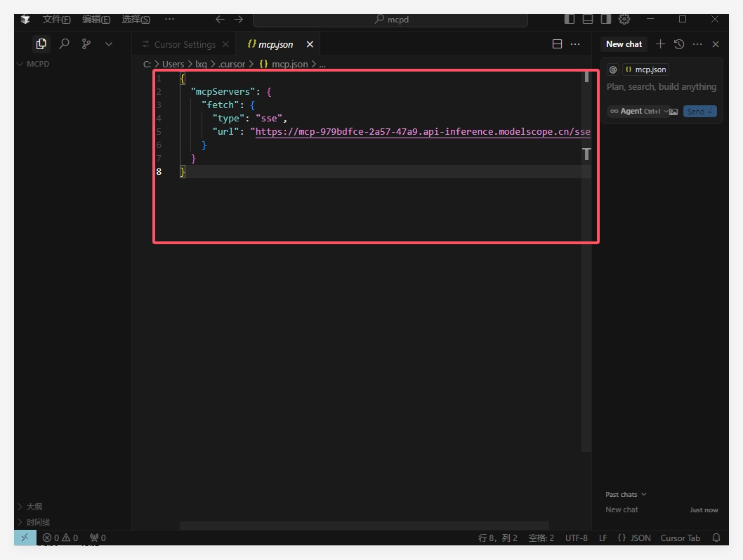Toggle the bottom panel visibility

click(x=588, y=19)
